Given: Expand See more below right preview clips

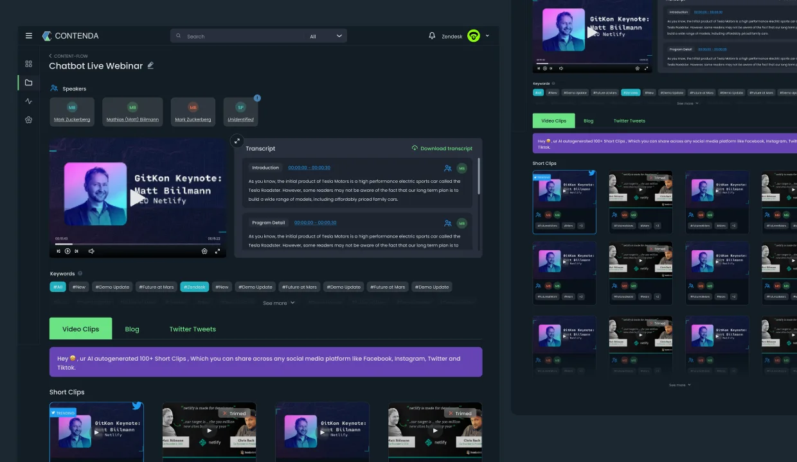Looking at the screenshot, I should point(679,385).
